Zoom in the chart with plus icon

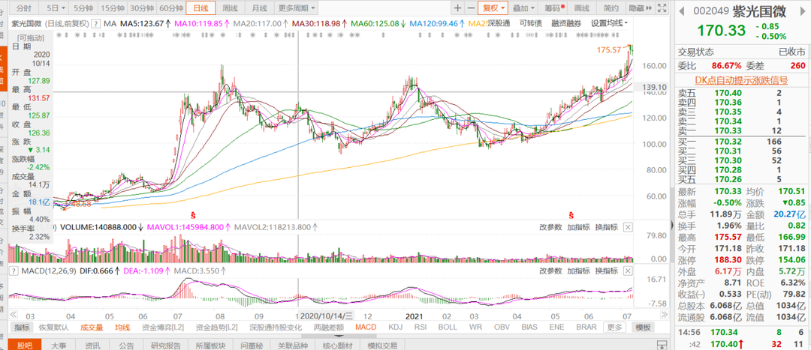pos(457,8)
